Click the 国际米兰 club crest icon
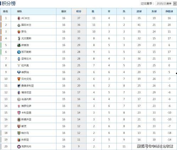 19,25
